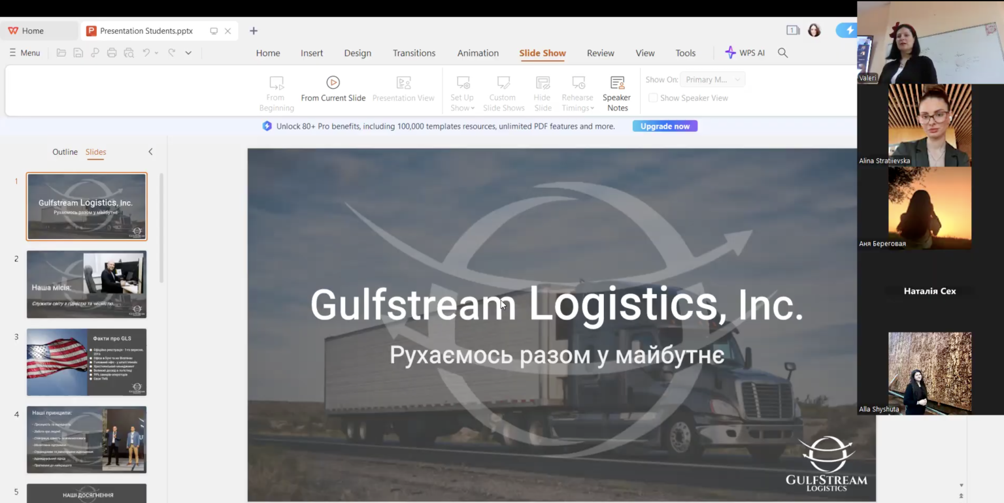Screen dimensions: 1004x503
Task: Expand the Undo history dropdown arrow
Action: 156,53
